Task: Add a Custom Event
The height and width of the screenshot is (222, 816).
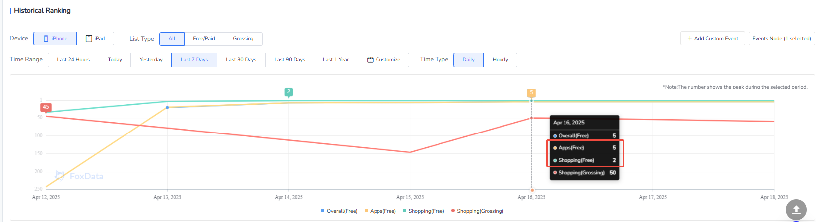Action: [x=712, y=39]
